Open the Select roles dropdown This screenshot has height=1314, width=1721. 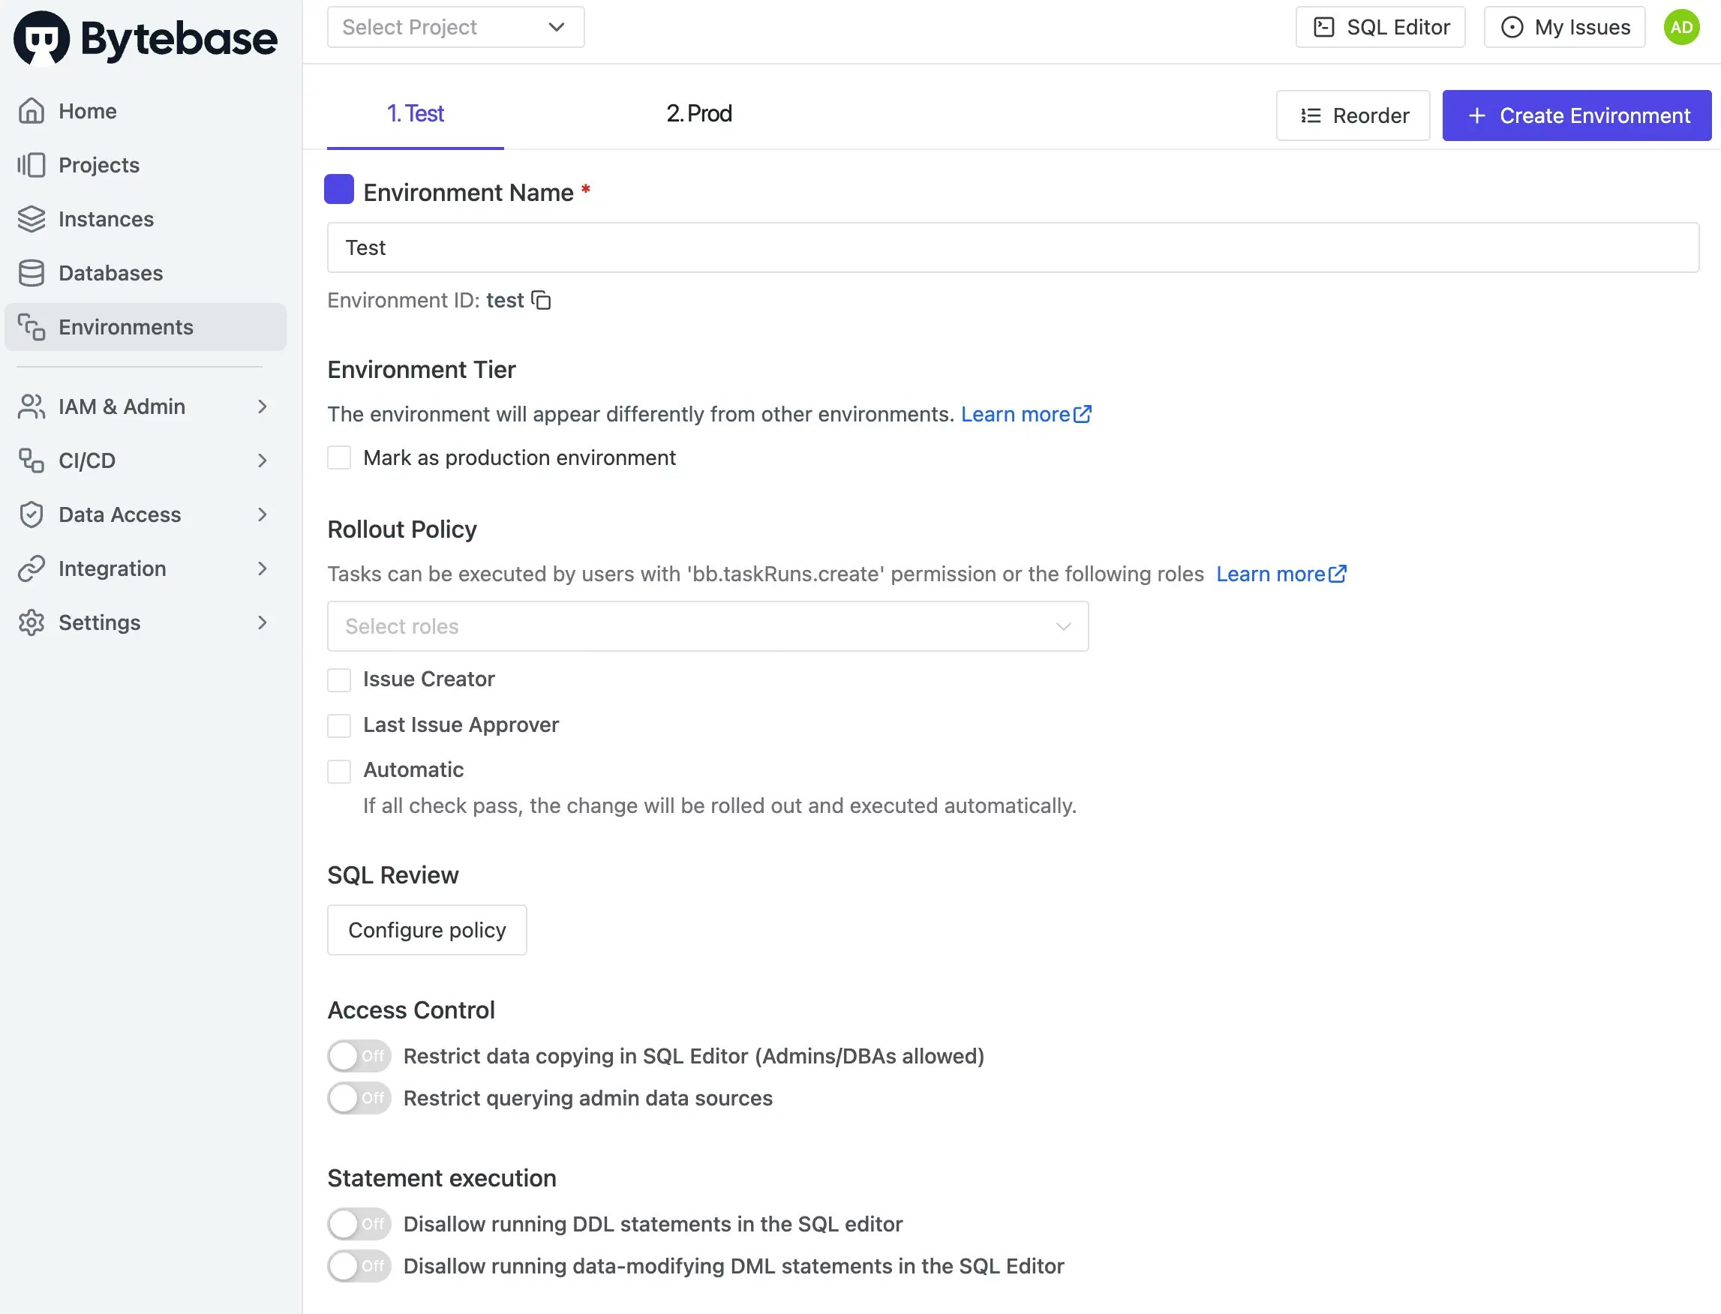tap(707, 626)
